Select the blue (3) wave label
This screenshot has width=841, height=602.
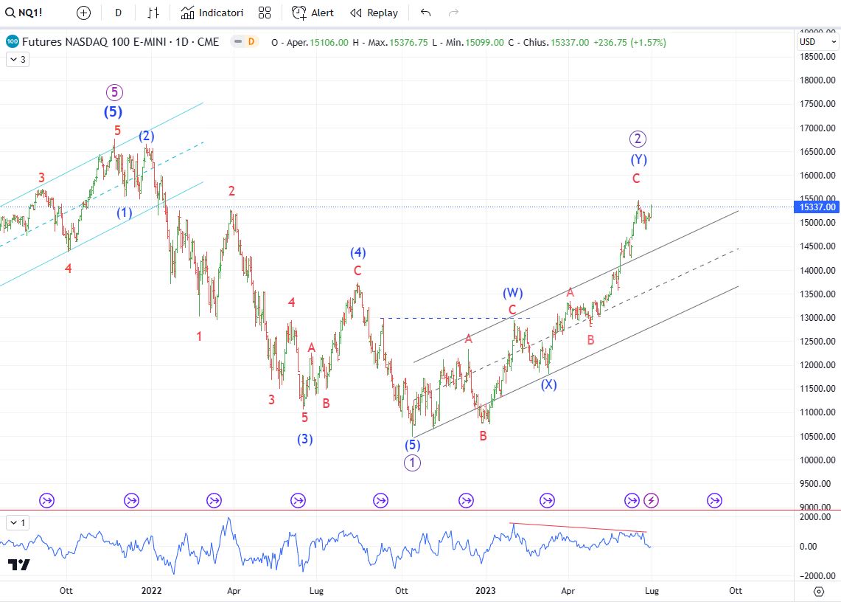tap(304, 439)
